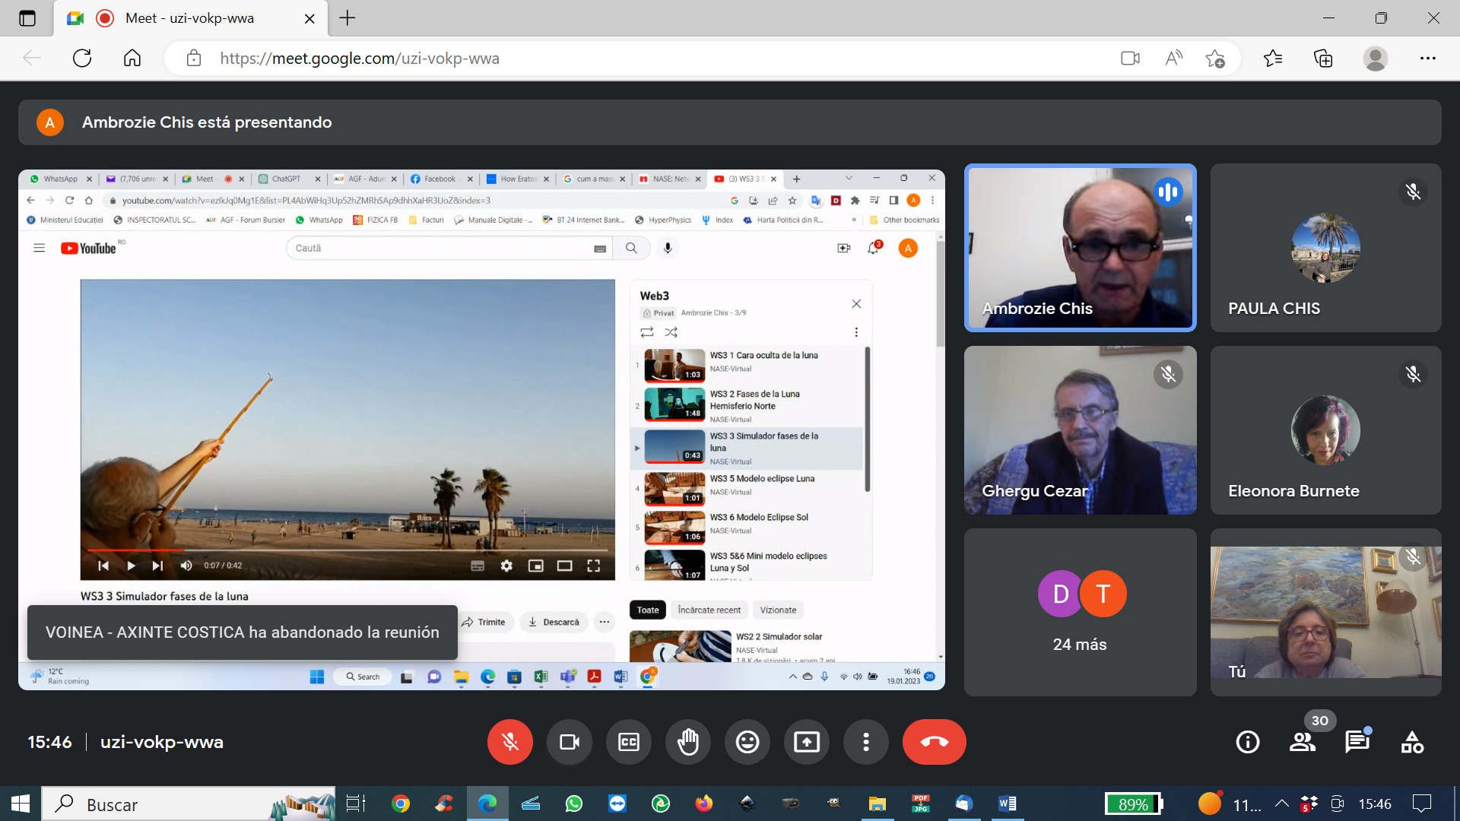Image resolution: width=1460 pixels, height=821 pixels.
Task: Enable closed captions in Meet
Action: [629, 742]
